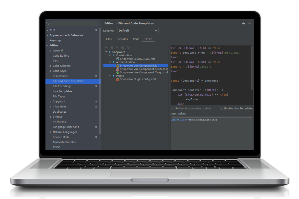Click the Plugin group node icon
The height and width of the screenshot is (199, 299).
coord(114,76)
